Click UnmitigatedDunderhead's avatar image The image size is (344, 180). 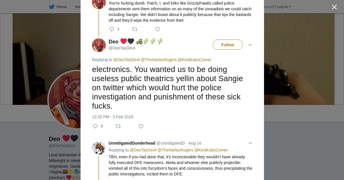(x=99, y=148)
